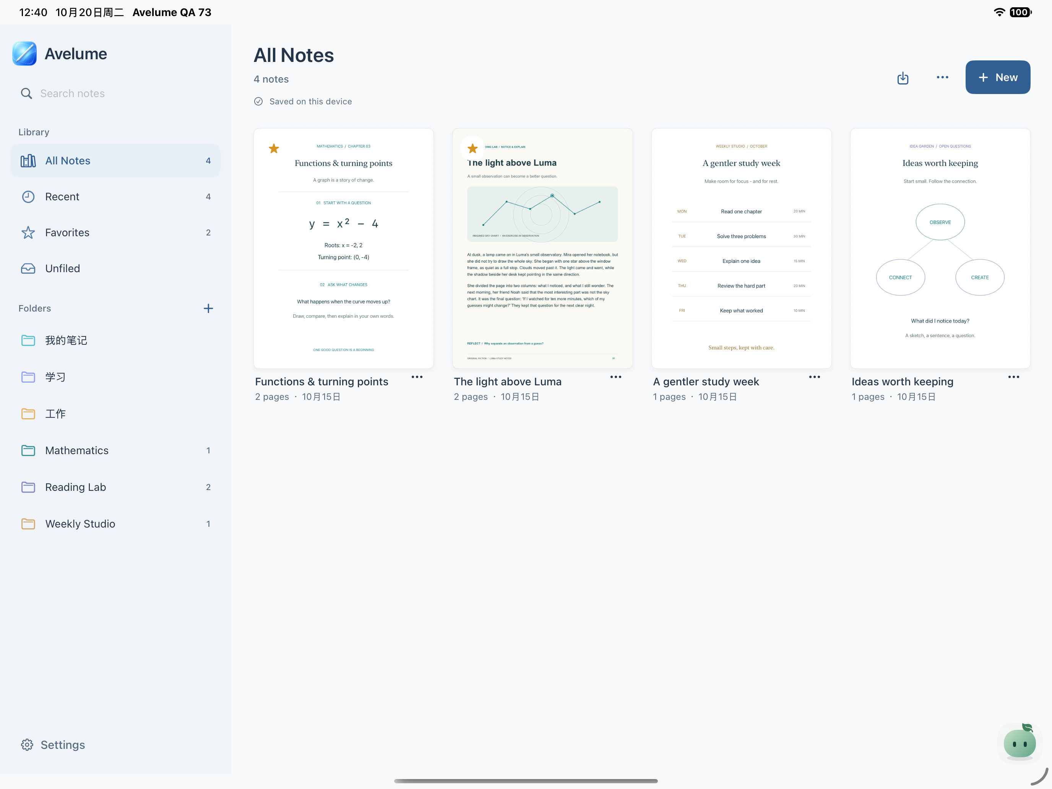Click the Mathematics folder icon
Image resolution: width=1052 pixels, height=789 pixels.
click(x=28, y=450)
